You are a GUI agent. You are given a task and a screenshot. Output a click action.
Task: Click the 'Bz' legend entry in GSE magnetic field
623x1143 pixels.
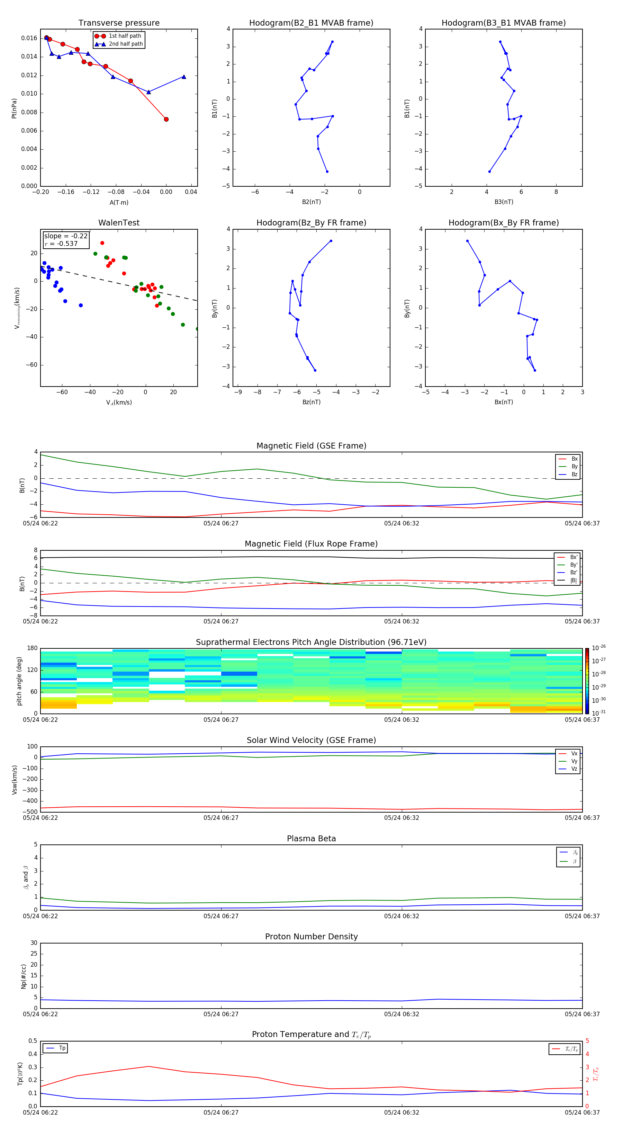[568, 474]
